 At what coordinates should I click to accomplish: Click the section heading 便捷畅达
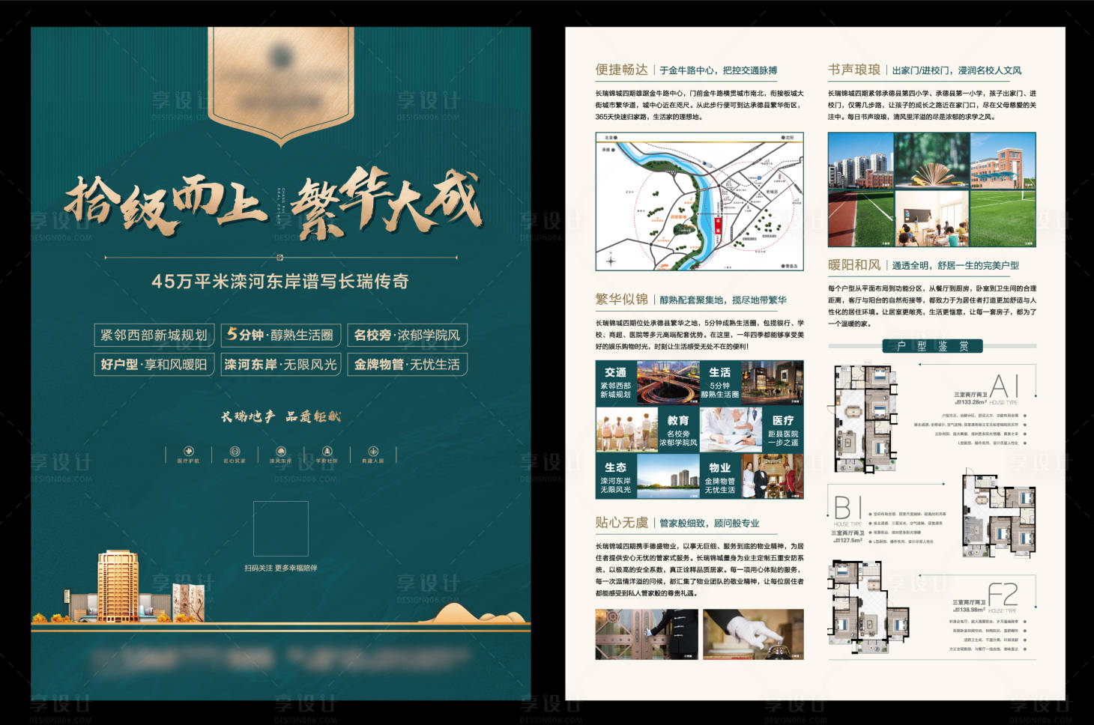point(621,70)
